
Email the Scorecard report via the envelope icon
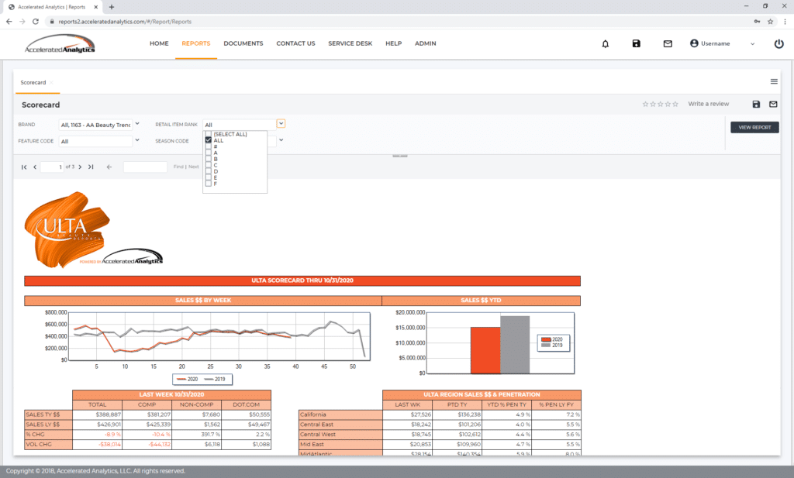pyautogui.click(x=774, y=104)
